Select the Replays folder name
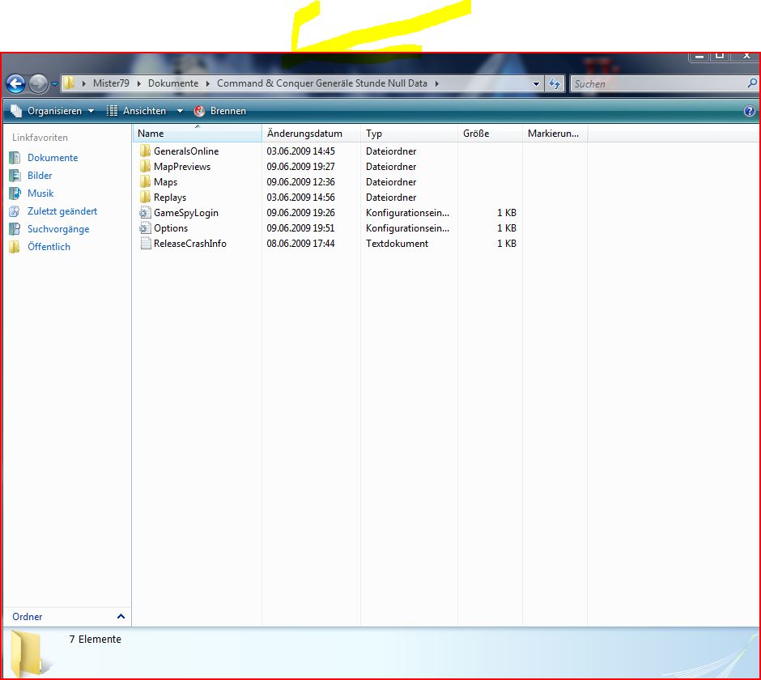The height and width of the screenshot is (680, 761). [170, 197]
